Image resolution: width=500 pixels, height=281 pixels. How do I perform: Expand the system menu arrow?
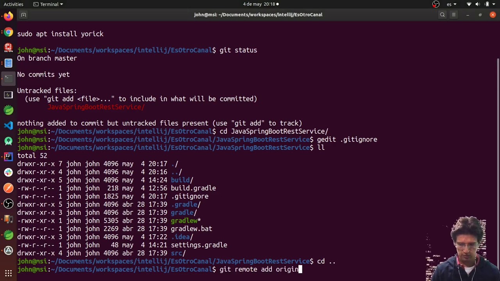[x=495, y=4]
